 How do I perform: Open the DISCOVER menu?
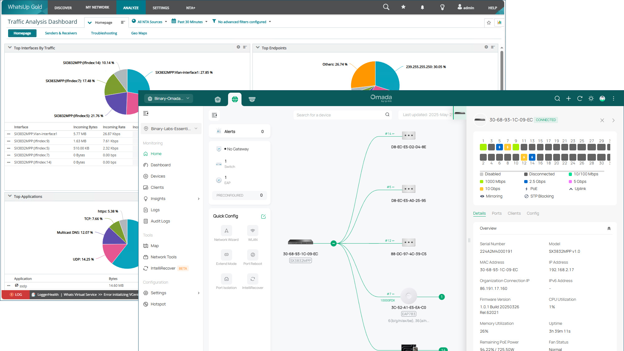(63, 8)
